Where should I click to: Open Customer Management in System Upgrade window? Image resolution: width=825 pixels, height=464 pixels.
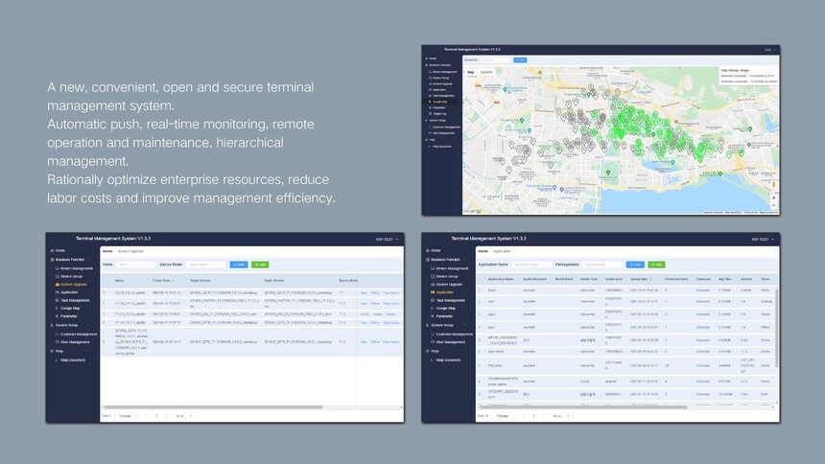tap(79, 334)
